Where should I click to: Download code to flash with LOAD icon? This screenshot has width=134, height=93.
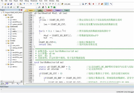pyautogui.click(x=18, y=7)
